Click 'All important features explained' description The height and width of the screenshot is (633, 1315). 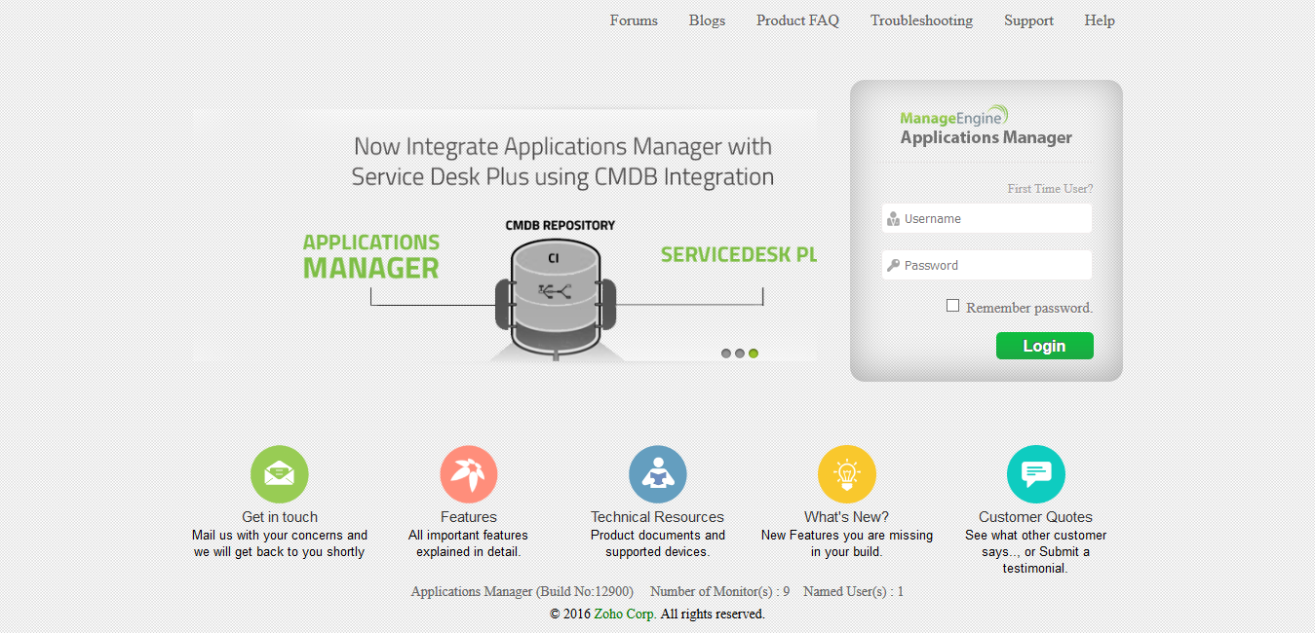pos(469,543)
